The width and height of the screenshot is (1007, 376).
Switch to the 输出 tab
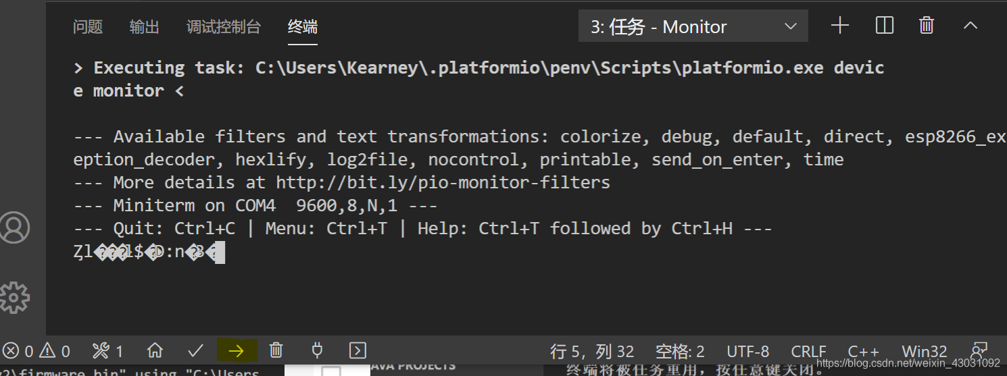pos(145,27)
